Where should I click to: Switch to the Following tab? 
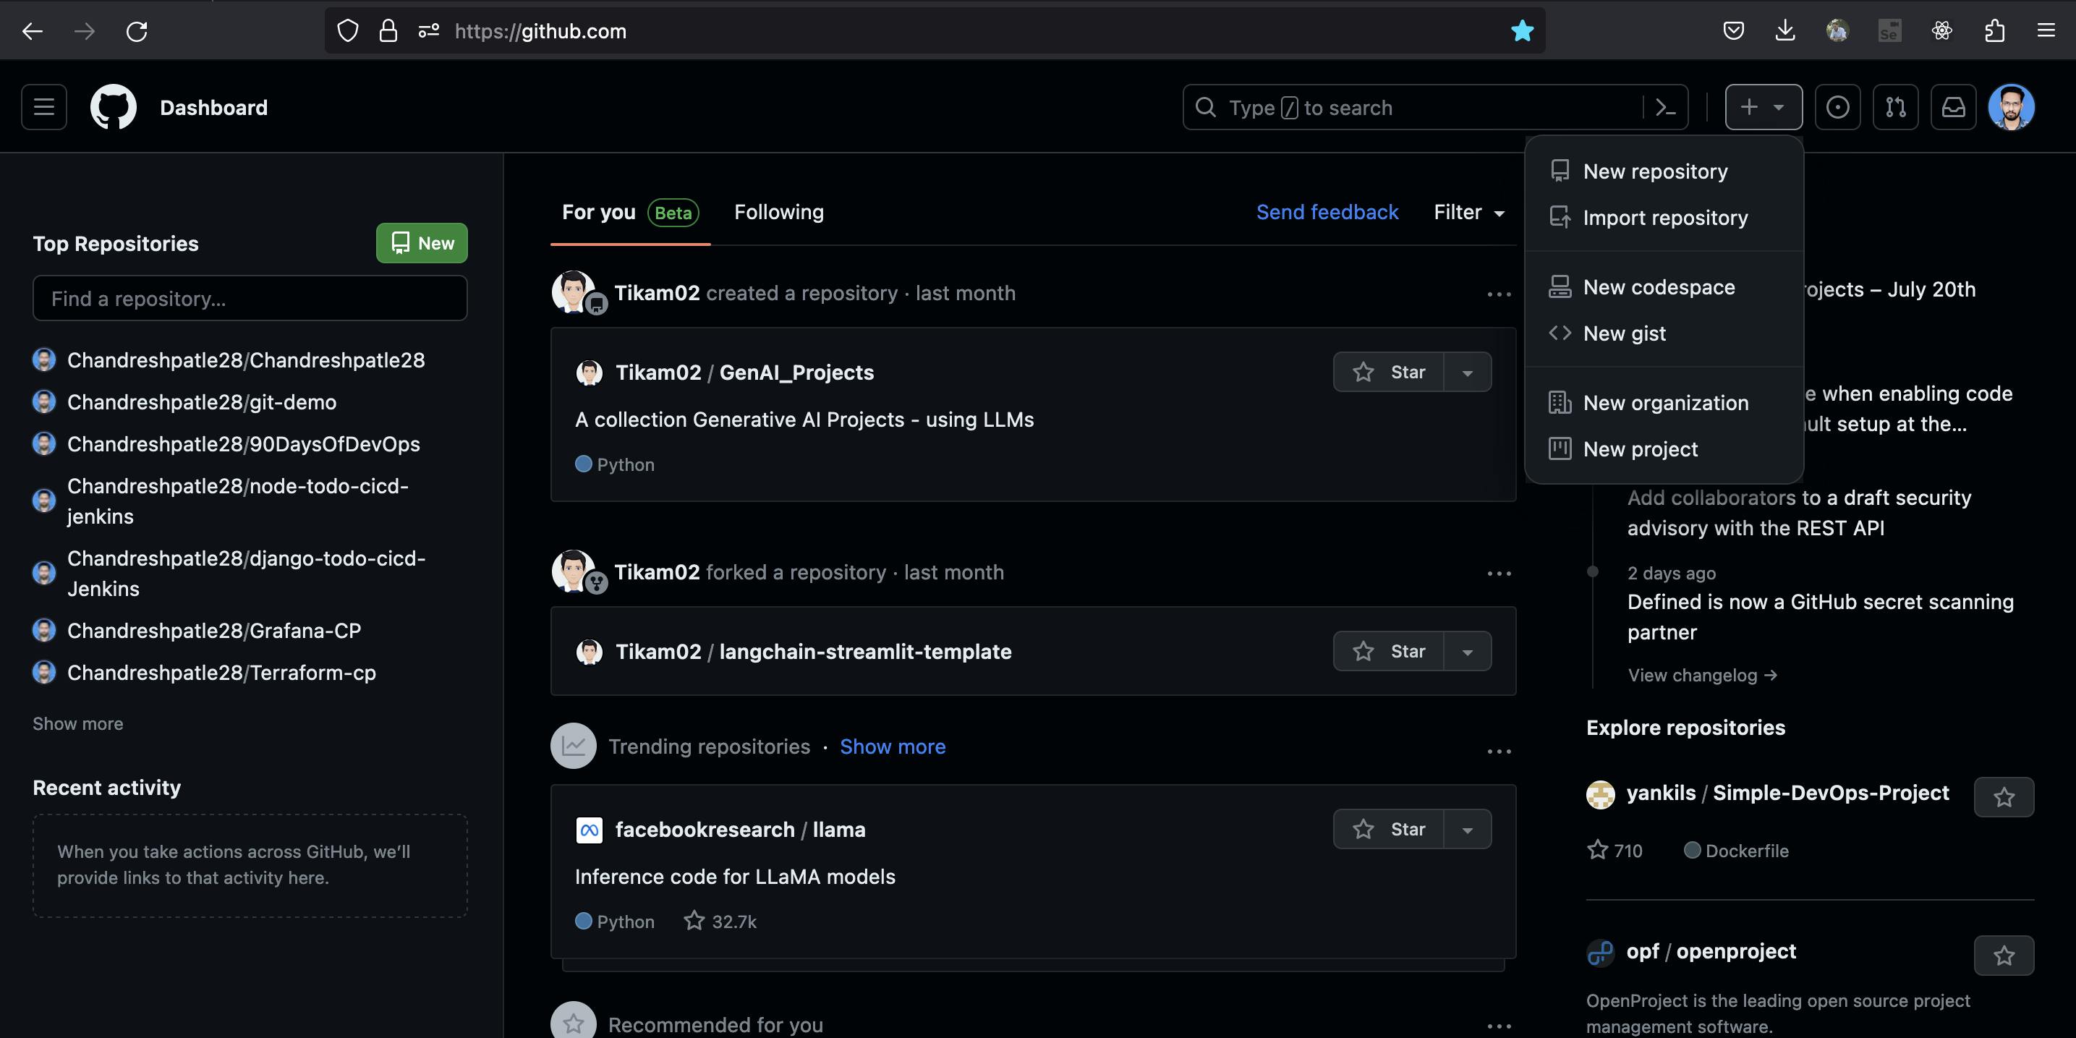point(778,212)
